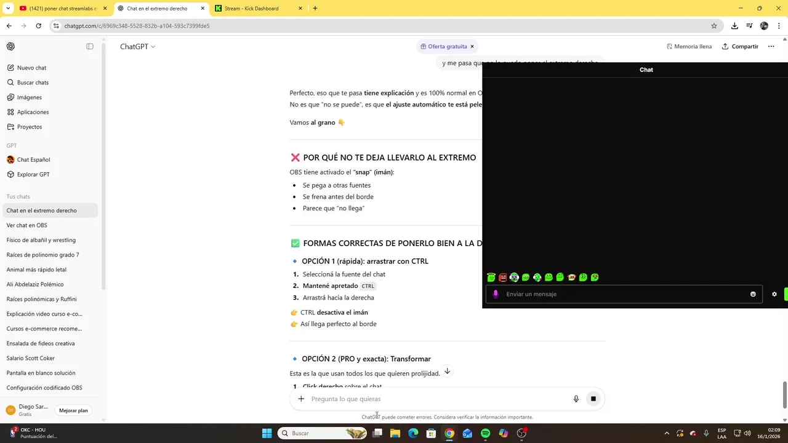Open the emoji picker in Kick chat input
The image size is (788, 443).
point(753,294)
